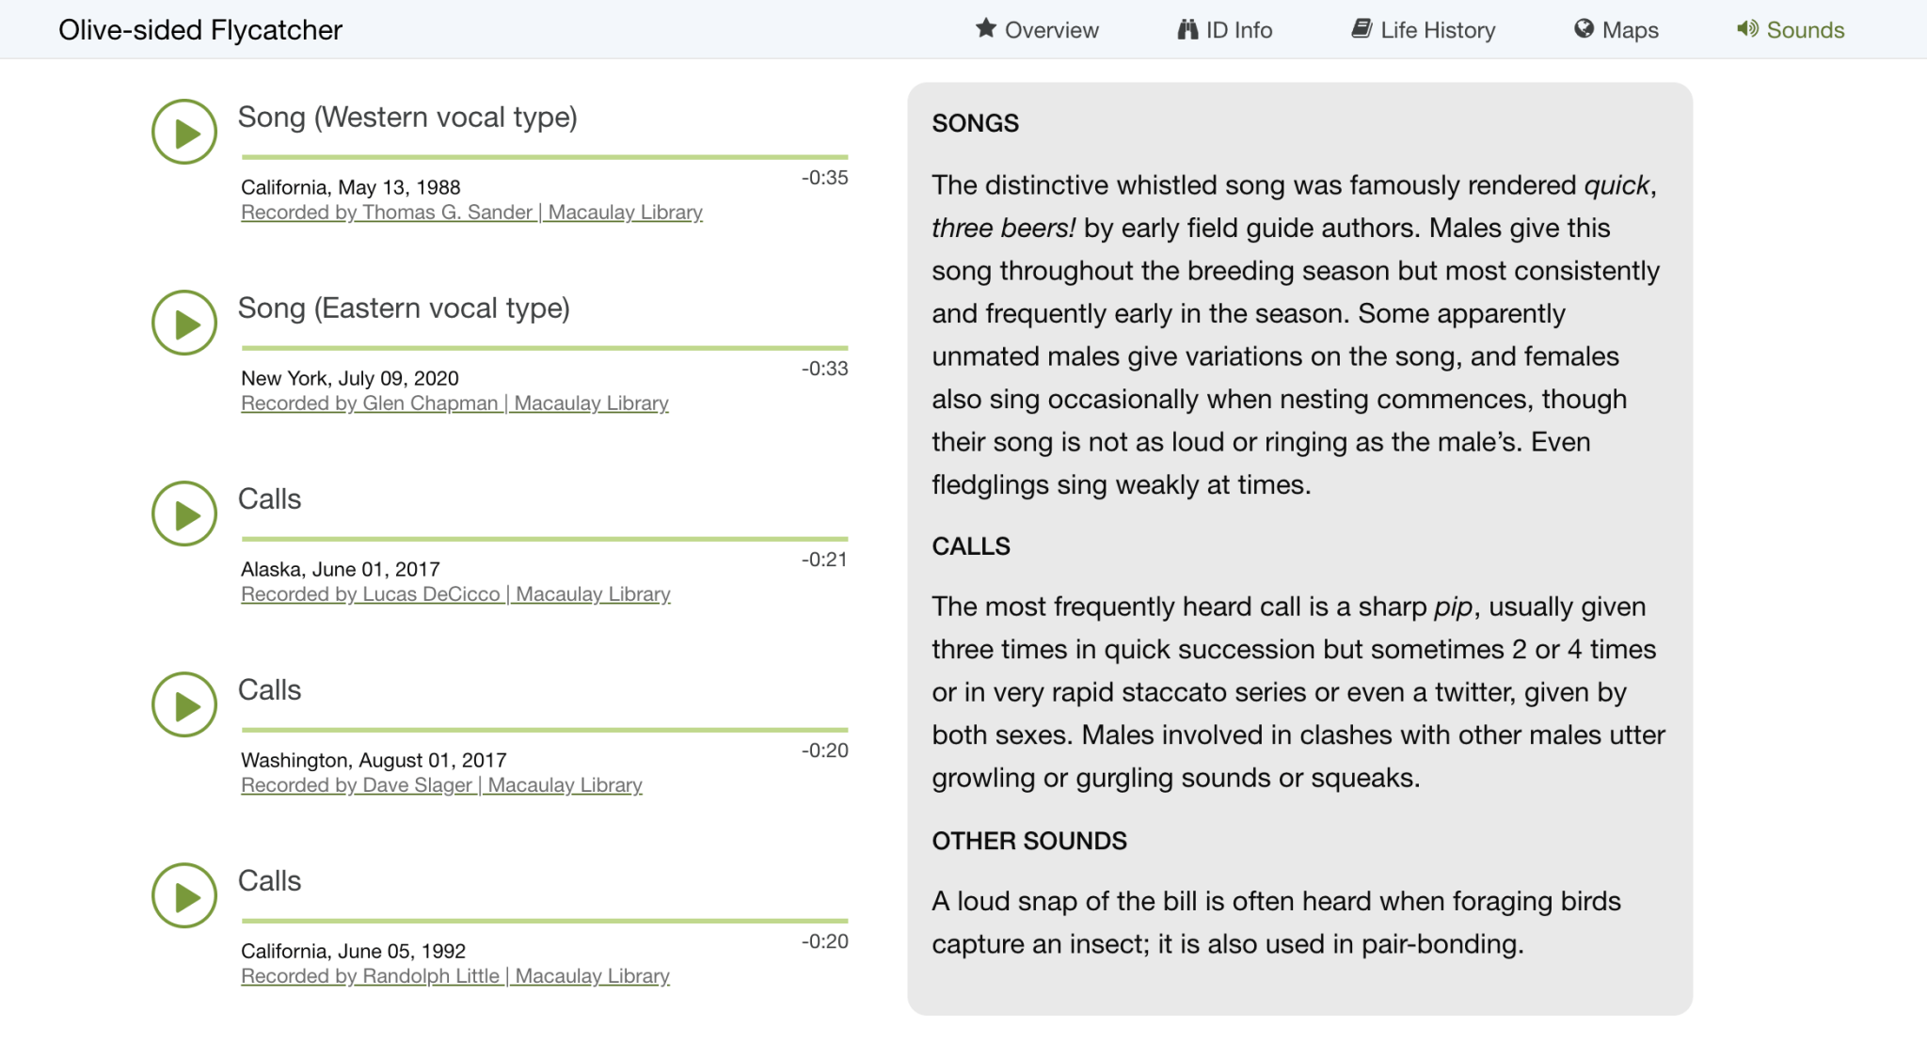The height and width of the screenshot is (1042, 1927).
Task: Click the globe Maps icon
Action: coord(1585,29)
